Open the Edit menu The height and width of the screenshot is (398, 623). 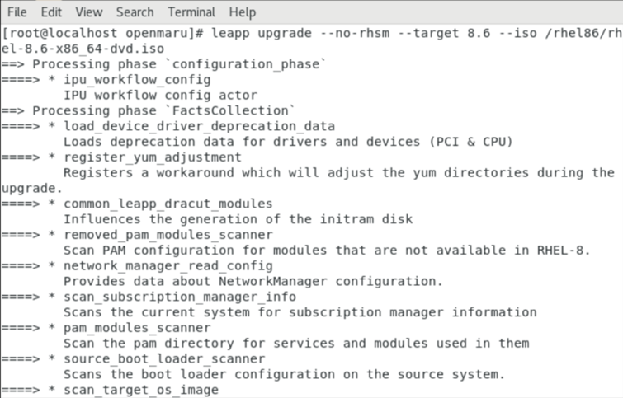(51, 12)
